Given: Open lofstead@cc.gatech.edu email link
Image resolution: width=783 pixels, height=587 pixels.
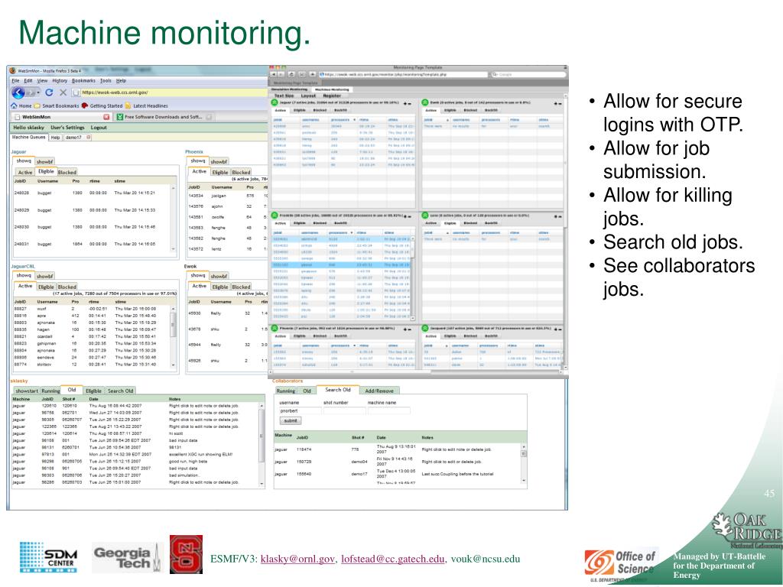Looking at the screenshot, I should (x=392, y=559).
